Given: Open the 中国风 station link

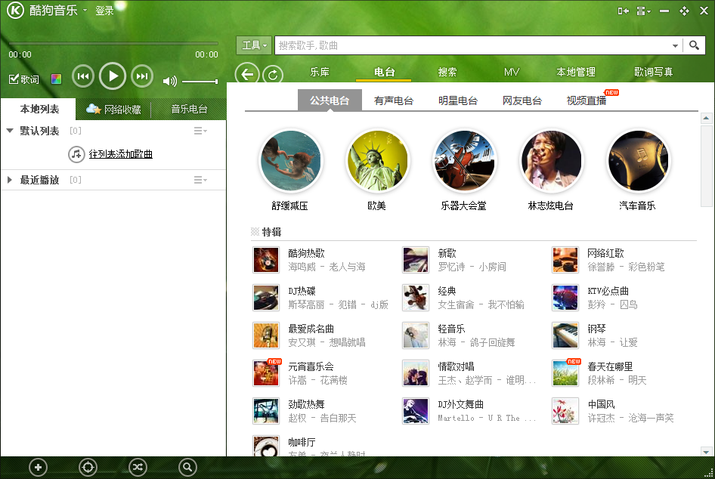Looking at the screenshot, I should pos(601,404).
